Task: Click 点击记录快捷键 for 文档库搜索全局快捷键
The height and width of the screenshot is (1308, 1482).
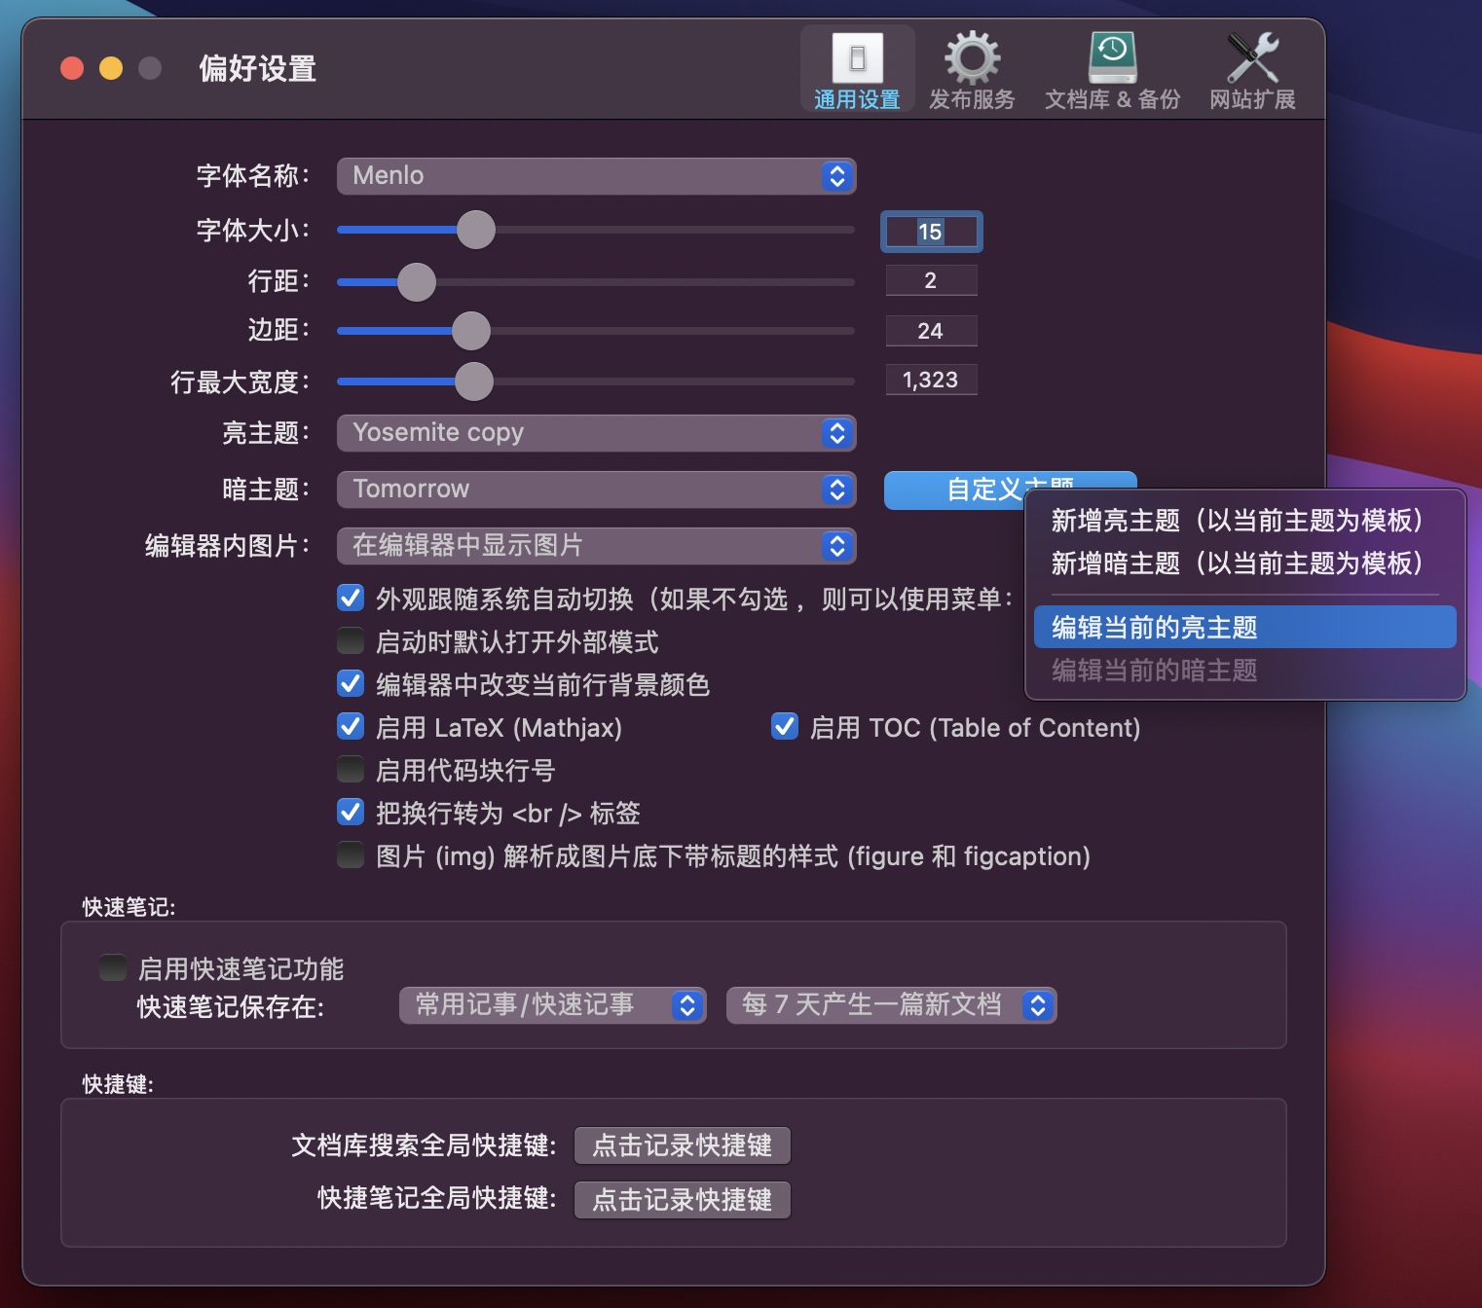Action: point(682,1145)
